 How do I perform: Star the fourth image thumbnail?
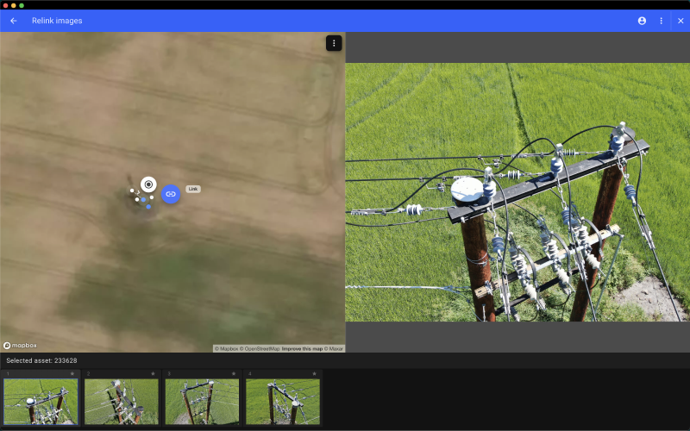(314, 374)
